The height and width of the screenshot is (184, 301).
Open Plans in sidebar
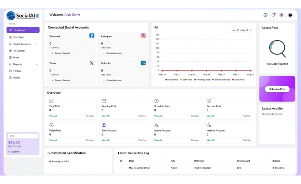[16, 58]
